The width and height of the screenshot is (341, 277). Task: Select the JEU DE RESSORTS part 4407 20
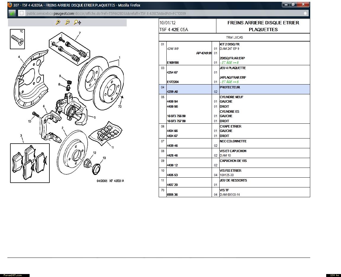pyautogui.click(x=172, y=185)
